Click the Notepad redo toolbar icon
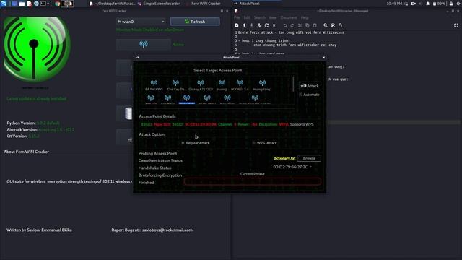The height and width of the screenshot is (260, 462). tap(292, 25)
